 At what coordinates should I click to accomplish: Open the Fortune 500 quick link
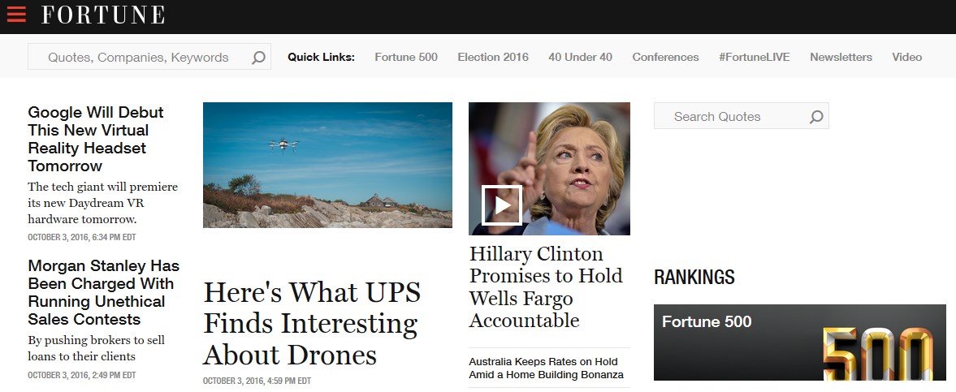tap(406, 58)
